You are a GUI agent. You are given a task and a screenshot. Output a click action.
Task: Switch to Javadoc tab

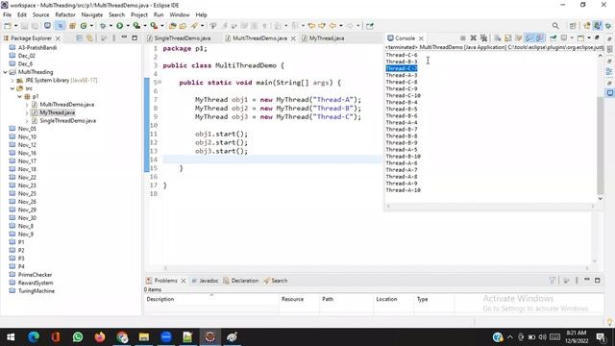(x=205, y=281)
